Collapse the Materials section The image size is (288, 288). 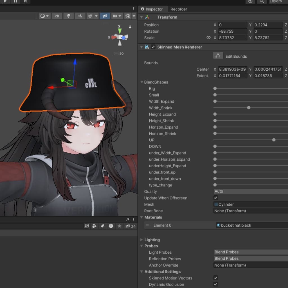click(x=142, y=217)
